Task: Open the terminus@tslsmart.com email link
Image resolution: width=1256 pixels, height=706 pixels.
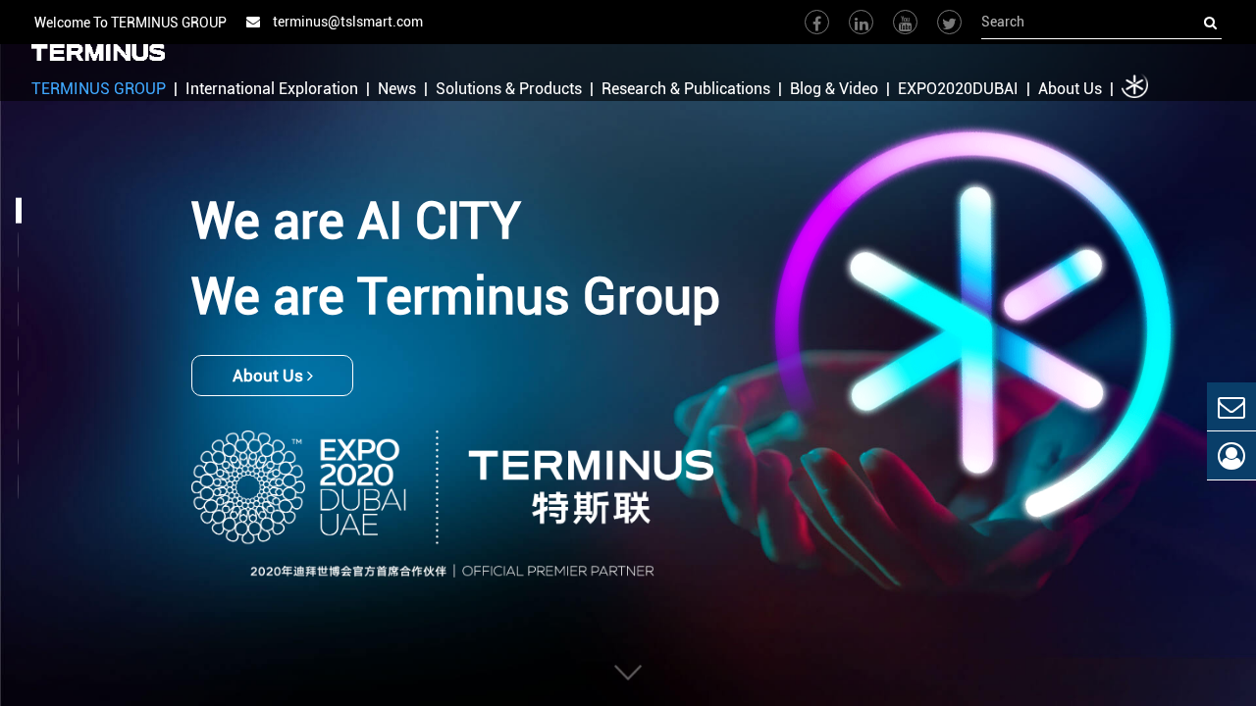Action: pos(347,20)
